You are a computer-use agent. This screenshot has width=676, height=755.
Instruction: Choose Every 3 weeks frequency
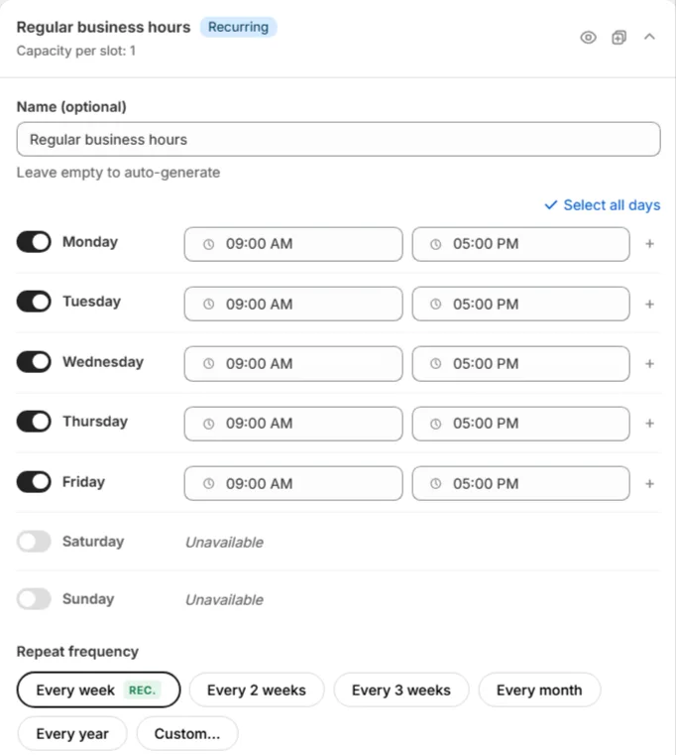[400, 690]
